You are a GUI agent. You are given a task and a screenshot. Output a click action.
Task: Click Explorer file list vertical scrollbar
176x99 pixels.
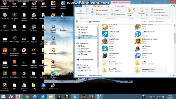(x=175, y=38)
